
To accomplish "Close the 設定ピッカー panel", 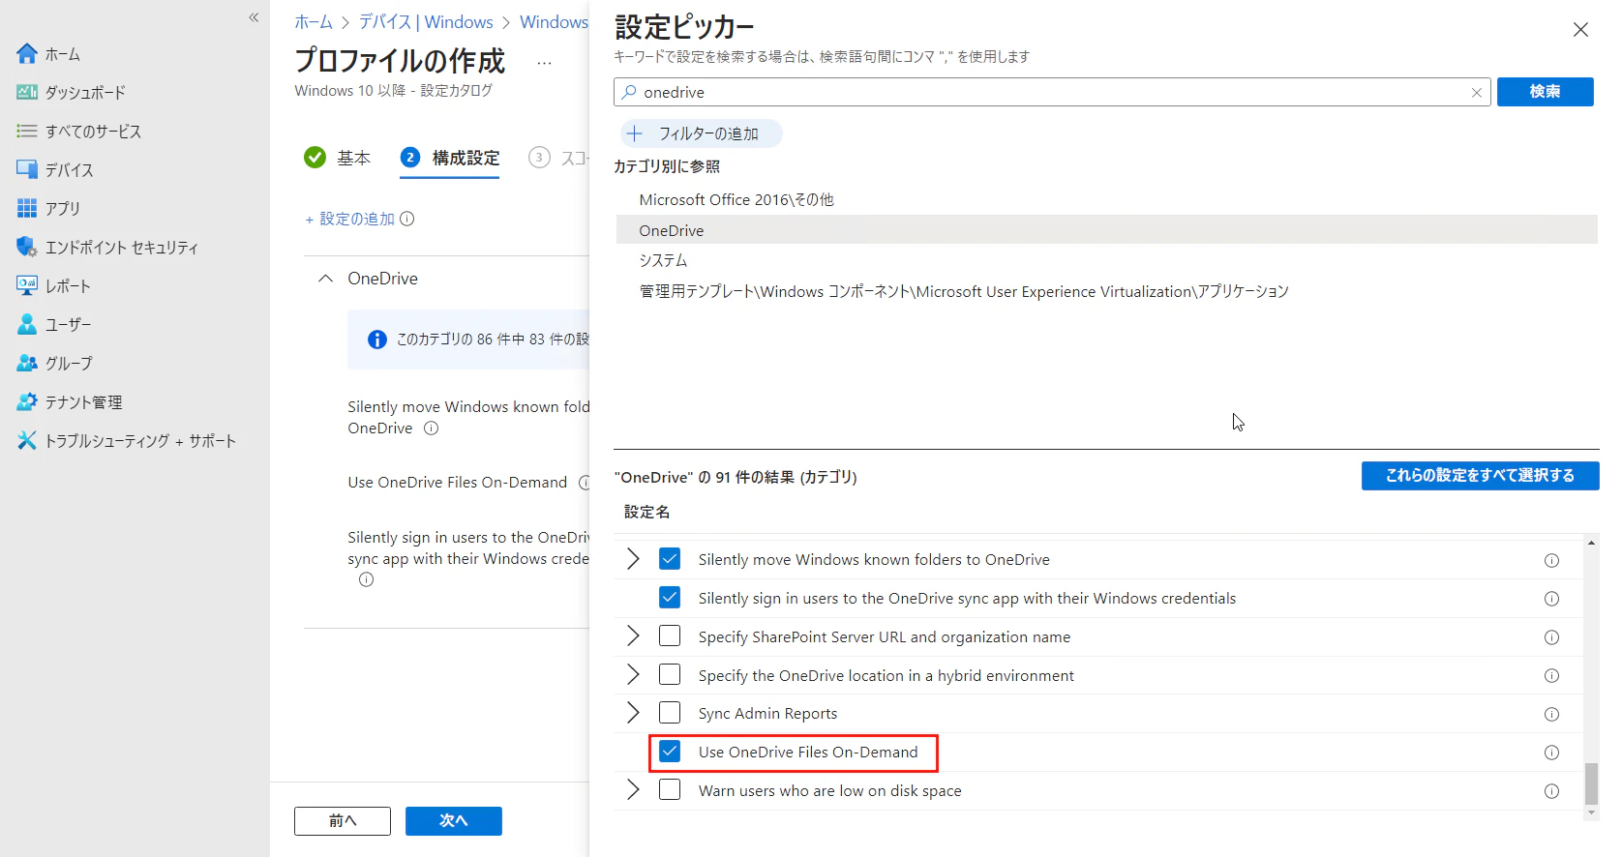I will click(1580, 30).
